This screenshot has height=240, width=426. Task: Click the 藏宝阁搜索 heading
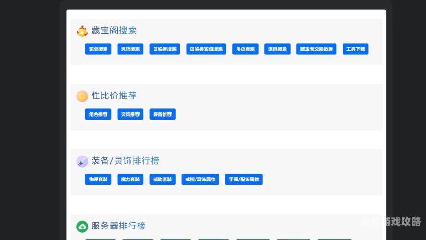[114, 30]
